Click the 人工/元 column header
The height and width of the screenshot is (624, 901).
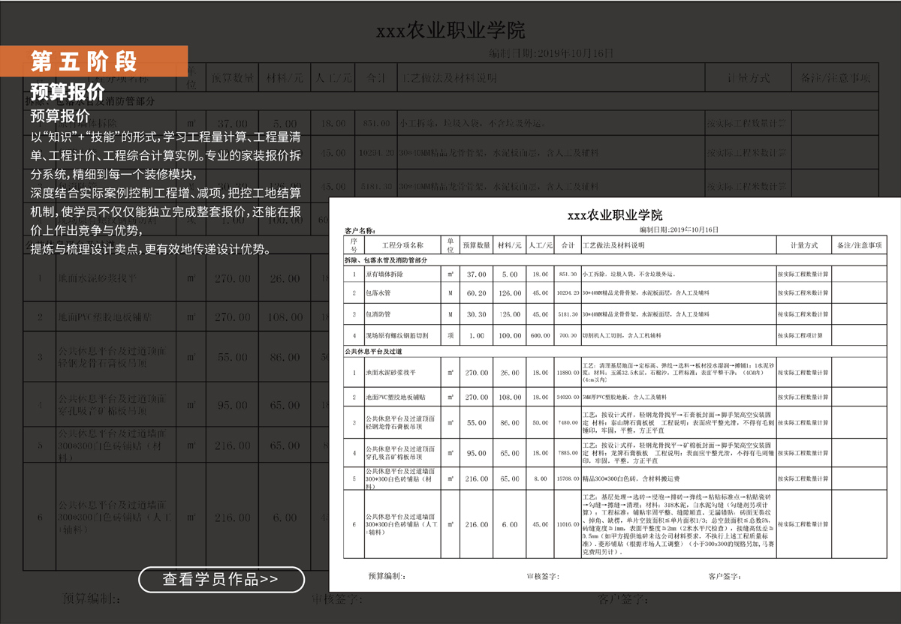pos(541,245)
